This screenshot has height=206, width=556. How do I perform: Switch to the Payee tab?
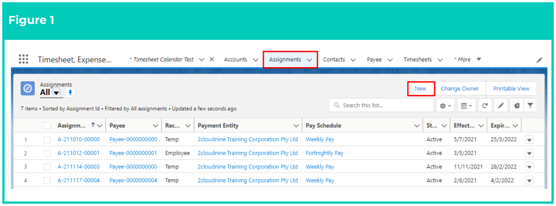click(x=374, y=59)
